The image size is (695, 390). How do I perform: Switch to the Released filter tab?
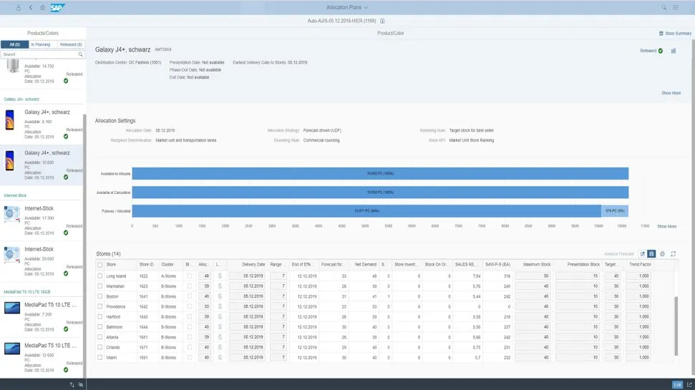tap(70, 44)
